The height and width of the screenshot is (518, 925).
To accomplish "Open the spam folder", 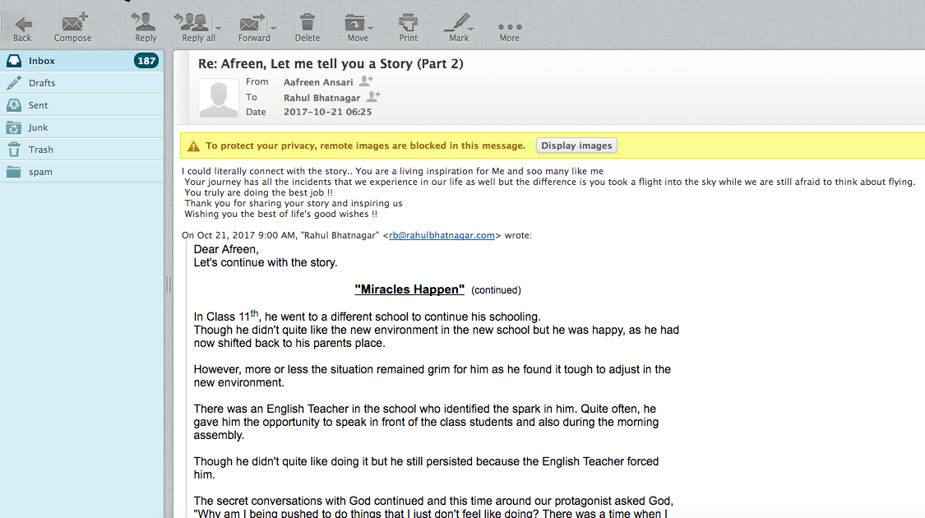I will (82, 172).
